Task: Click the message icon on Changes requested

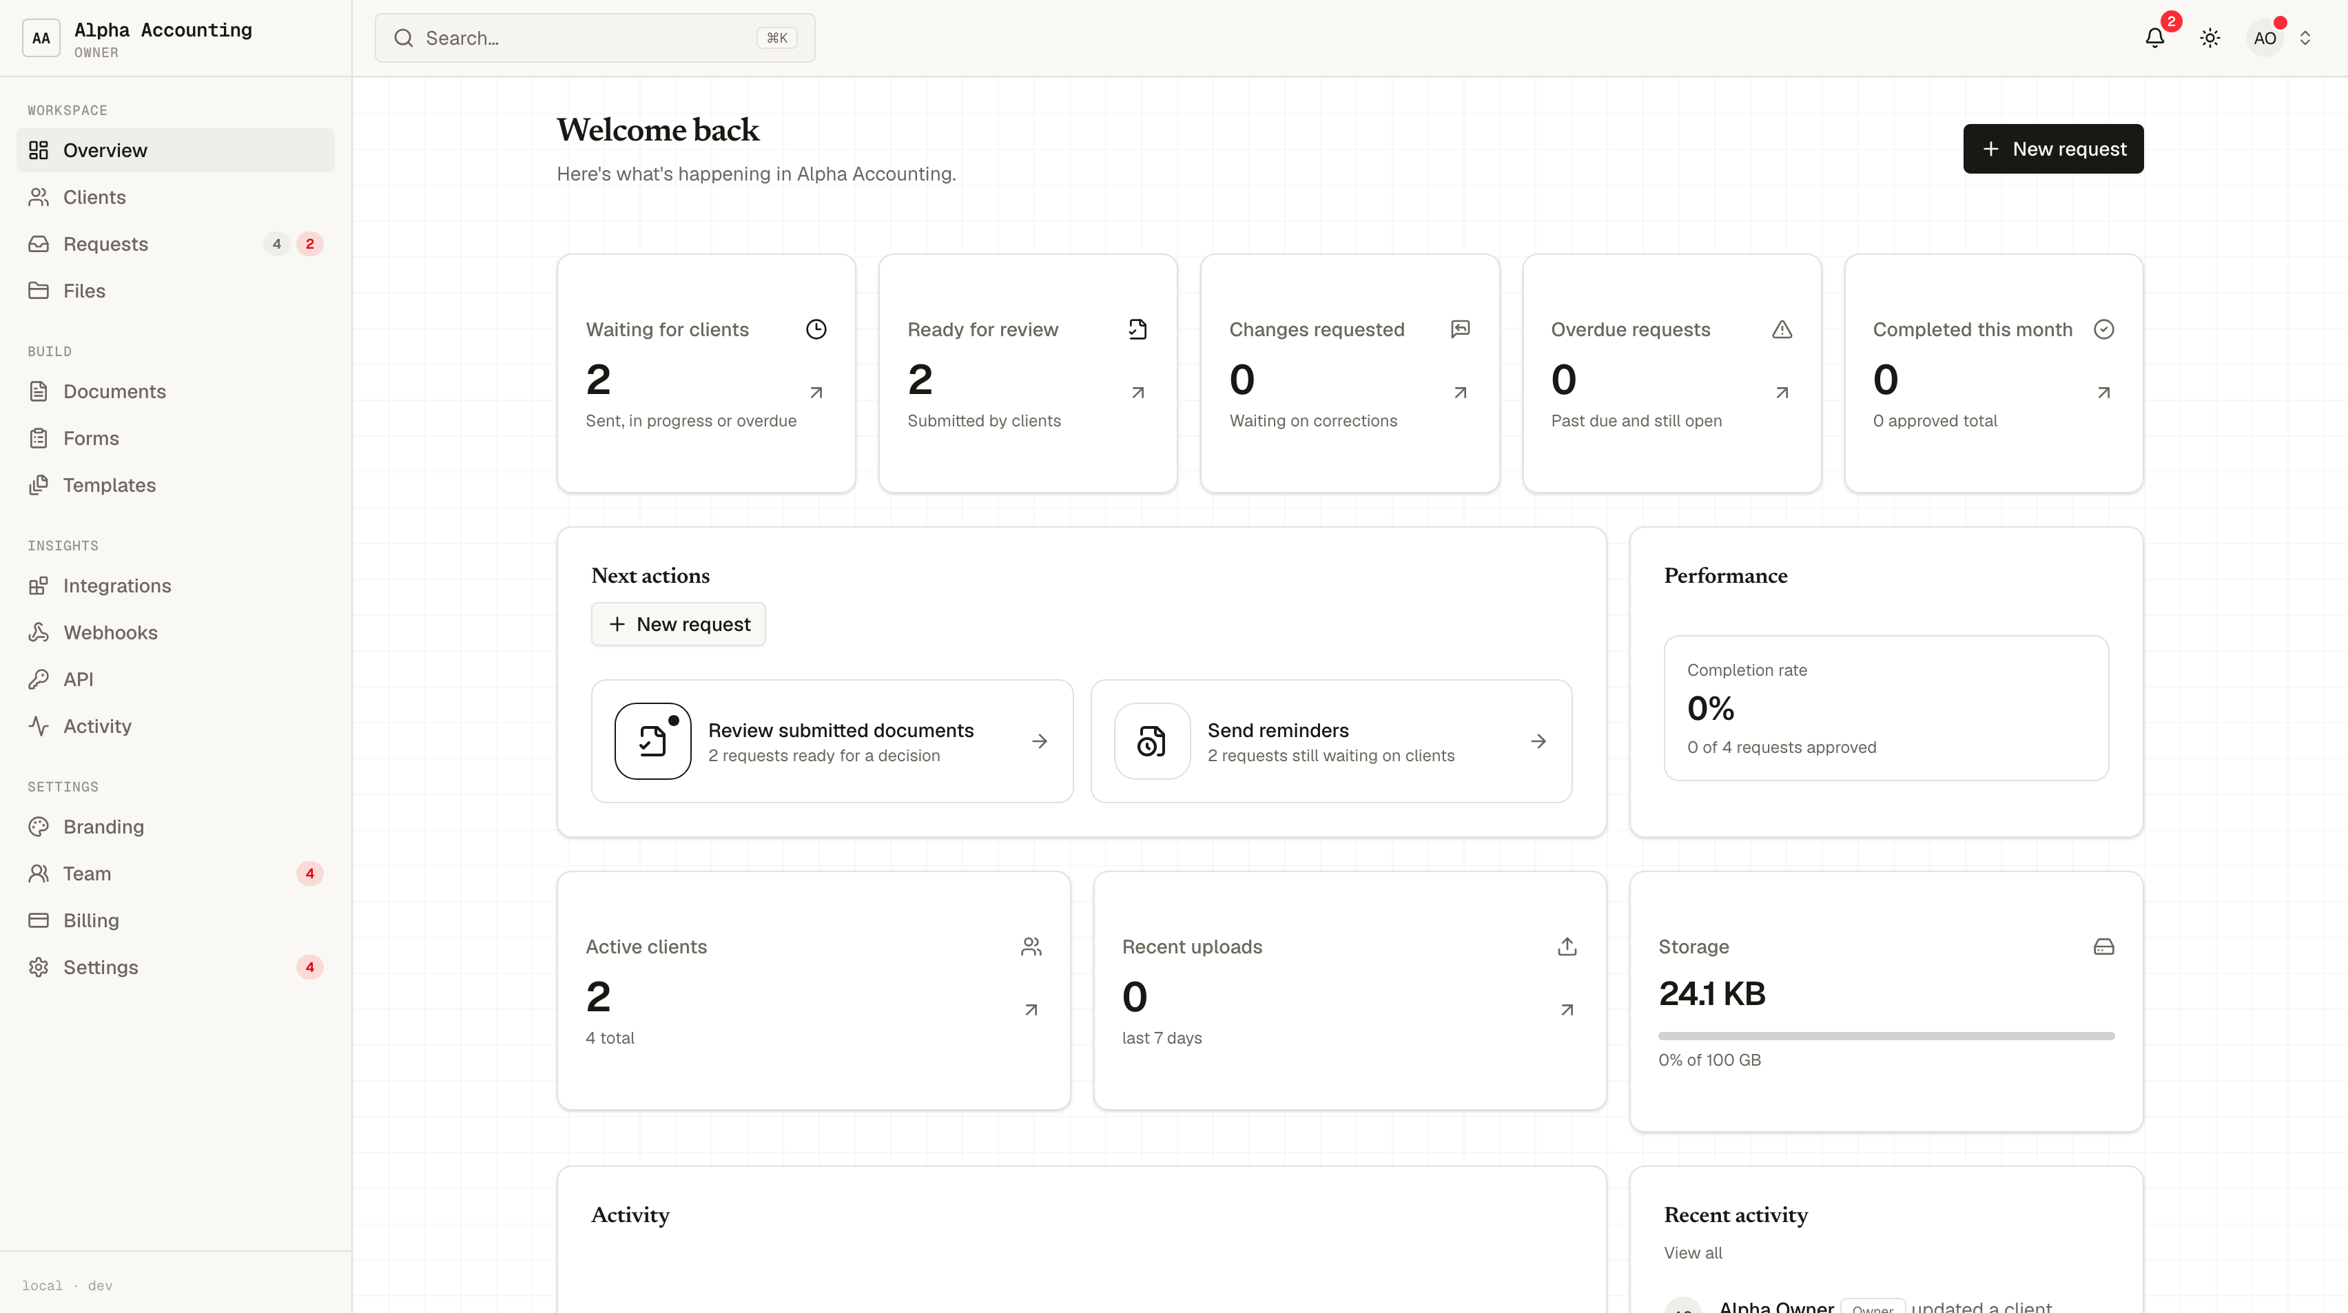Action: coord(1460,329)
